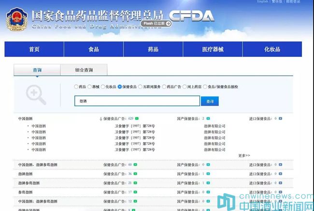Click green icon next to 保健食品广告 36

coord(135,174)
